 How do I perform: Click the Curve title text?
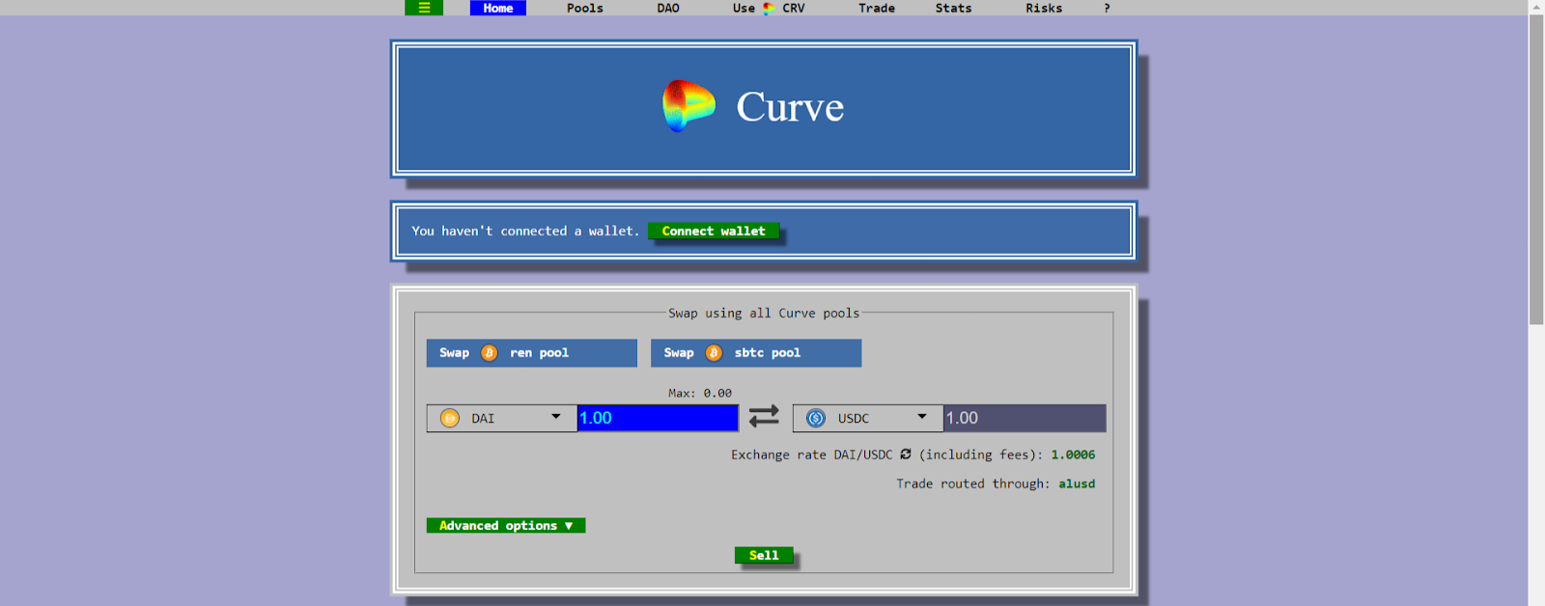pos(790,107)
